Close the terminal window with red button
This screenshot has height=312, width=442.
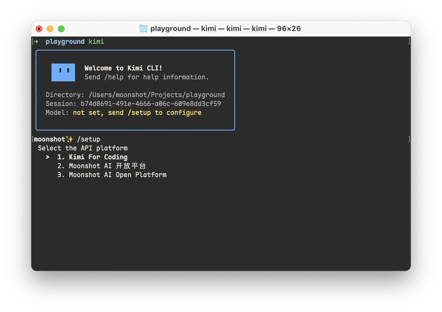pyautogui.click(x=39, y=29)
